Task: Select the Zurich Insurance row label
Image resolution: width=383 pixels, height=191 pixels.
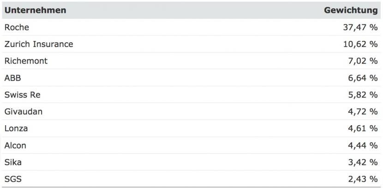Action: tap(39, 44)
